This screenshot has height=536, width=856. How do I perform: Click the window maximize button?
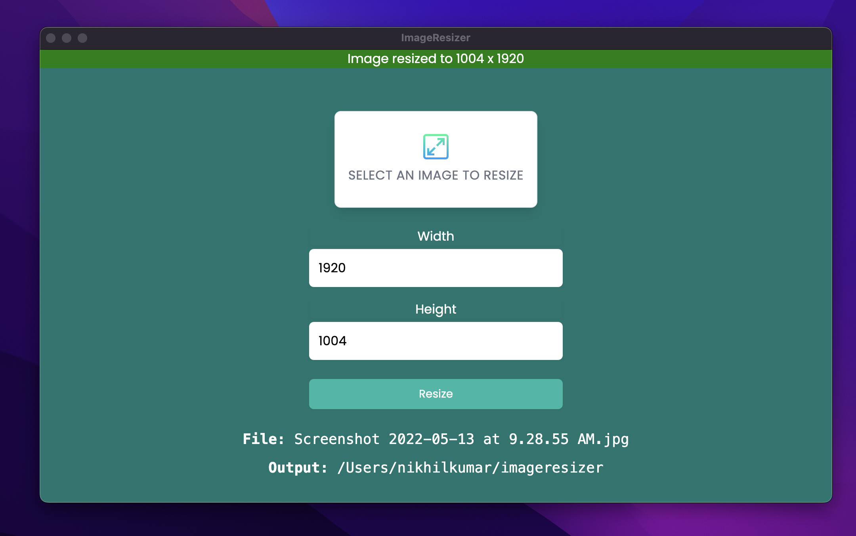click(82, 38)
